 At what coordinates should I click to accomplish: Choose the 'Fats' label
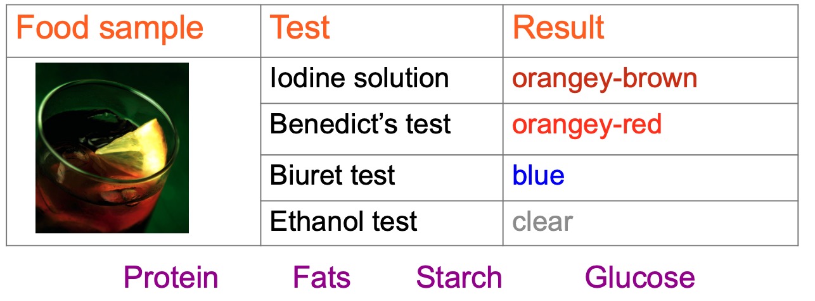tap(321, 278)
